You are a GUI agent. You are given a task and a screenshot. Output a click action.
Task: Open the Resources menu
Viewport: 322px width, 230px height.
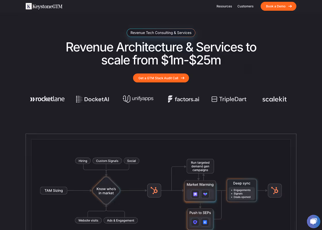click(224, 6)
